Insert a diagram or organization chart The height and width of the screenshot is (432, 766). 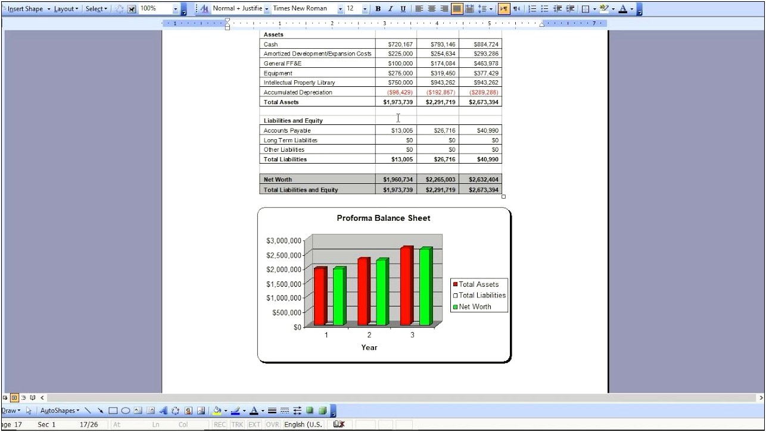click(x=176, y=411)
